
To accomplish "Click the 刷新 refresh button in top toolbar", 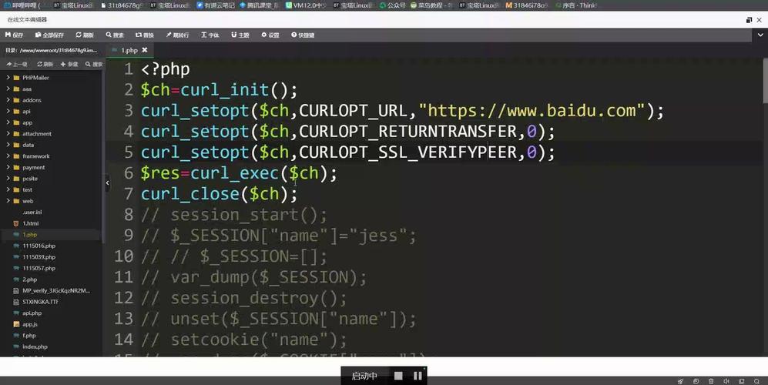I will [85, 35].
